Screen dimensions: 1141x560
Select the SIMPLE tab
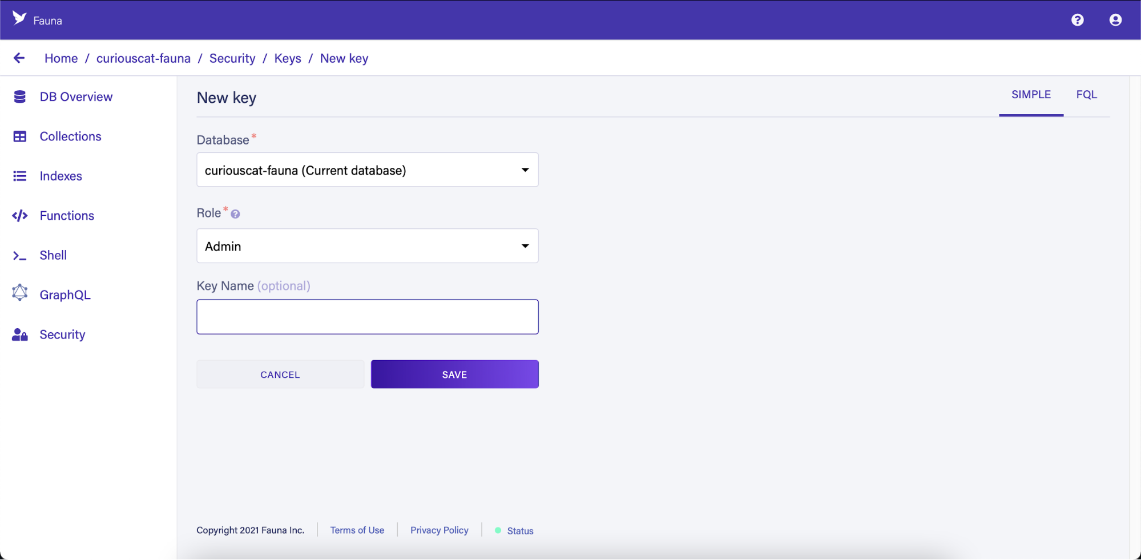(1031, 94)
